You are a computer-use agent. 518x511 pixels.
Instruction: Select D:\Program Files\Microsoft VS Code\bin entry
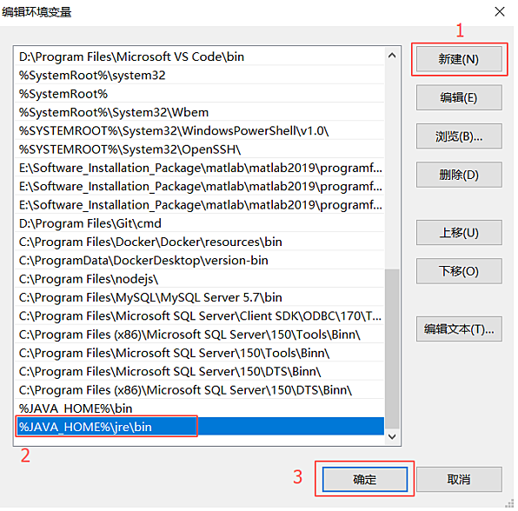(199, 56)
